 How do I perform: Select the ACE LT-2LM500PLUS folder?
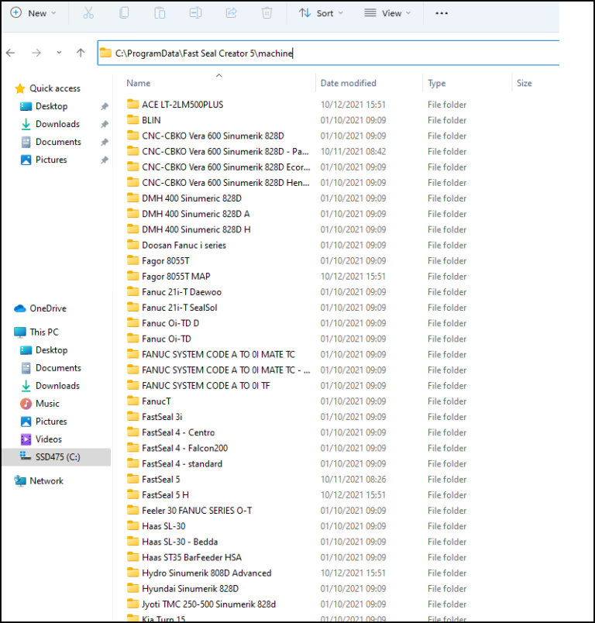click(x=182, y=105)
